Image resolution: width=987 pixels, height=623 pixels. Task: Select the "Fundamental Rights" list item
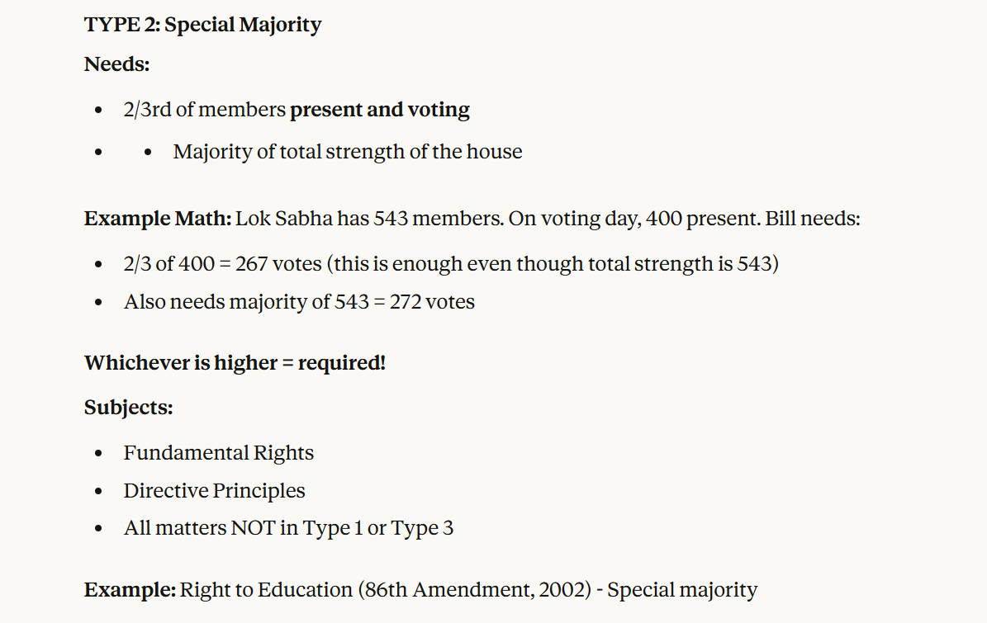(218, 453)
